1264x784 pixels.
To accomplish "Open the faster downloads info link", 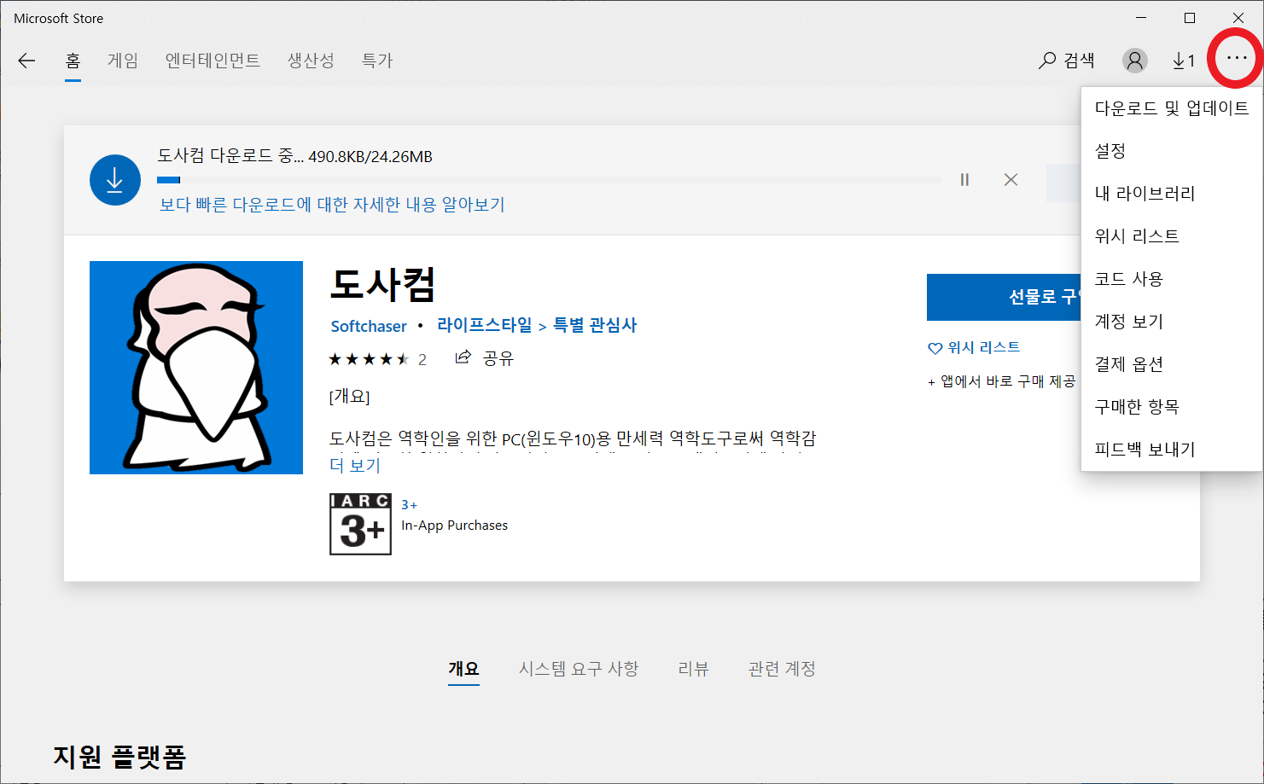I will [332, 205].
